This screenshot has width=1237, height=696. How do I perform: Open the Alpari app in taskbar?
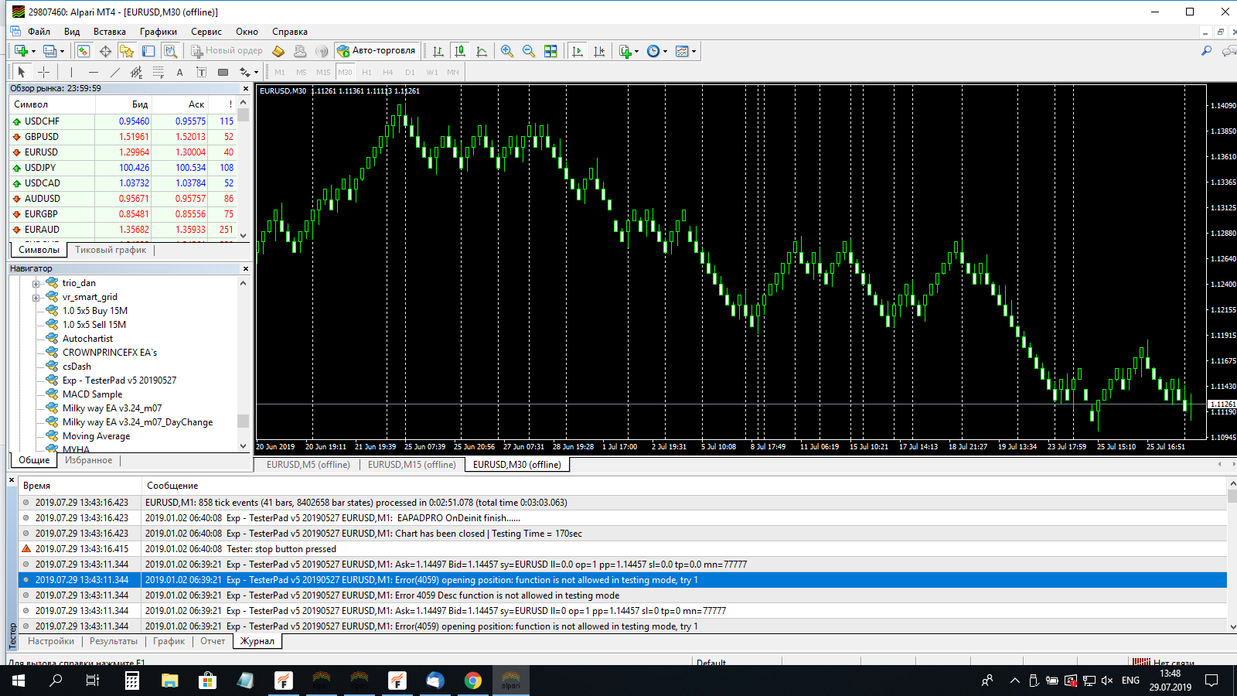click(511, 681)
